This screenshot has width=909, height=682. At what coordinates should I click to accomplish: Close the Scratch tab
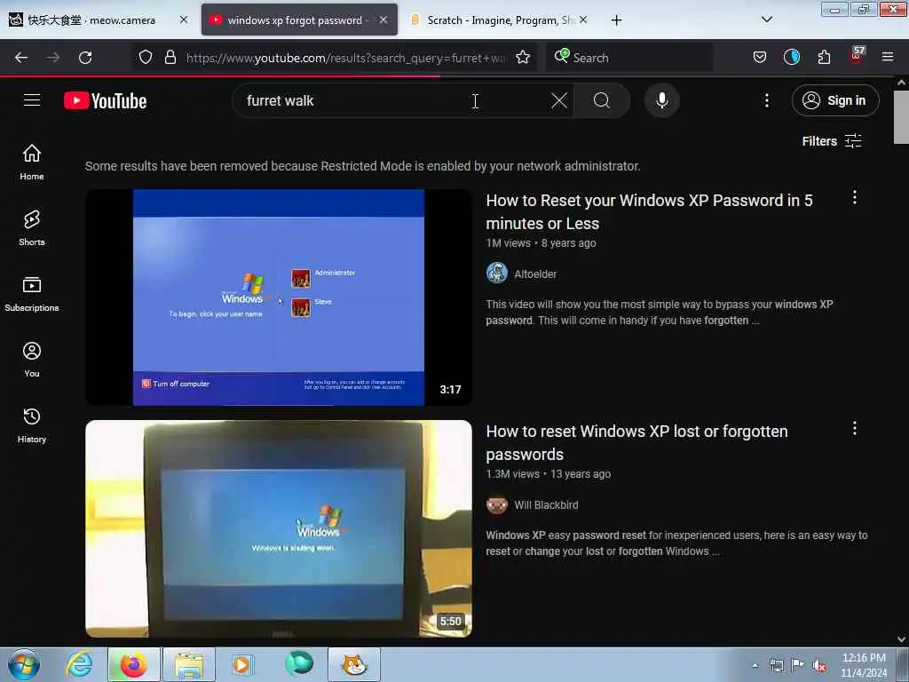pos(583,20)
